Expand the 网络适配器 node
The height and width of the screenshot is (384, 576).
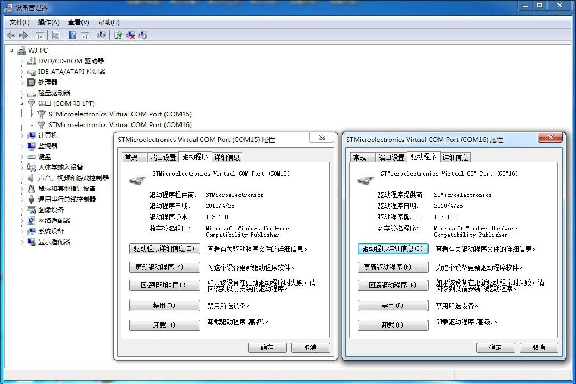tap(22, 221)
